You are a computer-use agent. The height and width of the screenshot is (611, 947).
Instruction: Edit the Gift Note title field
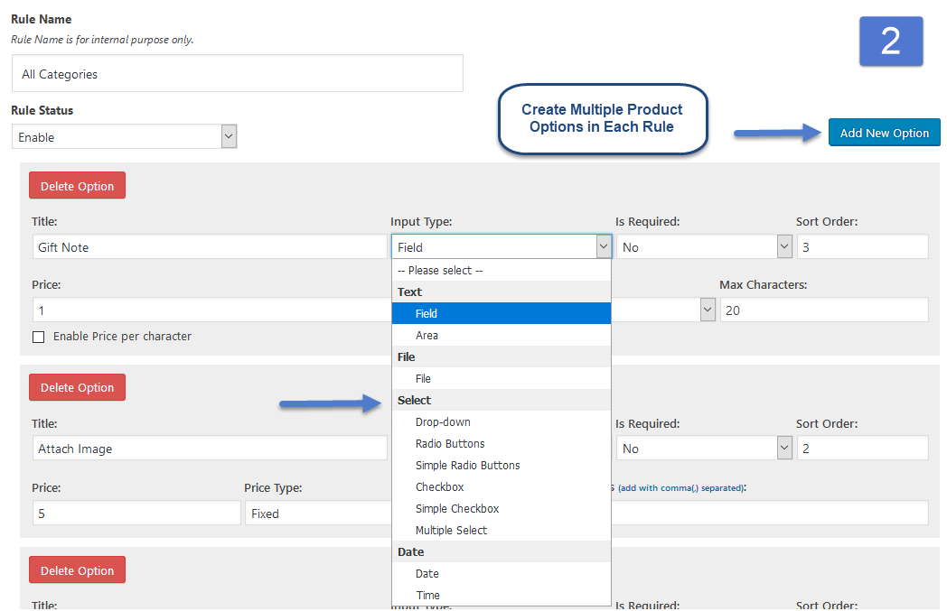click(x=210, y=245)
